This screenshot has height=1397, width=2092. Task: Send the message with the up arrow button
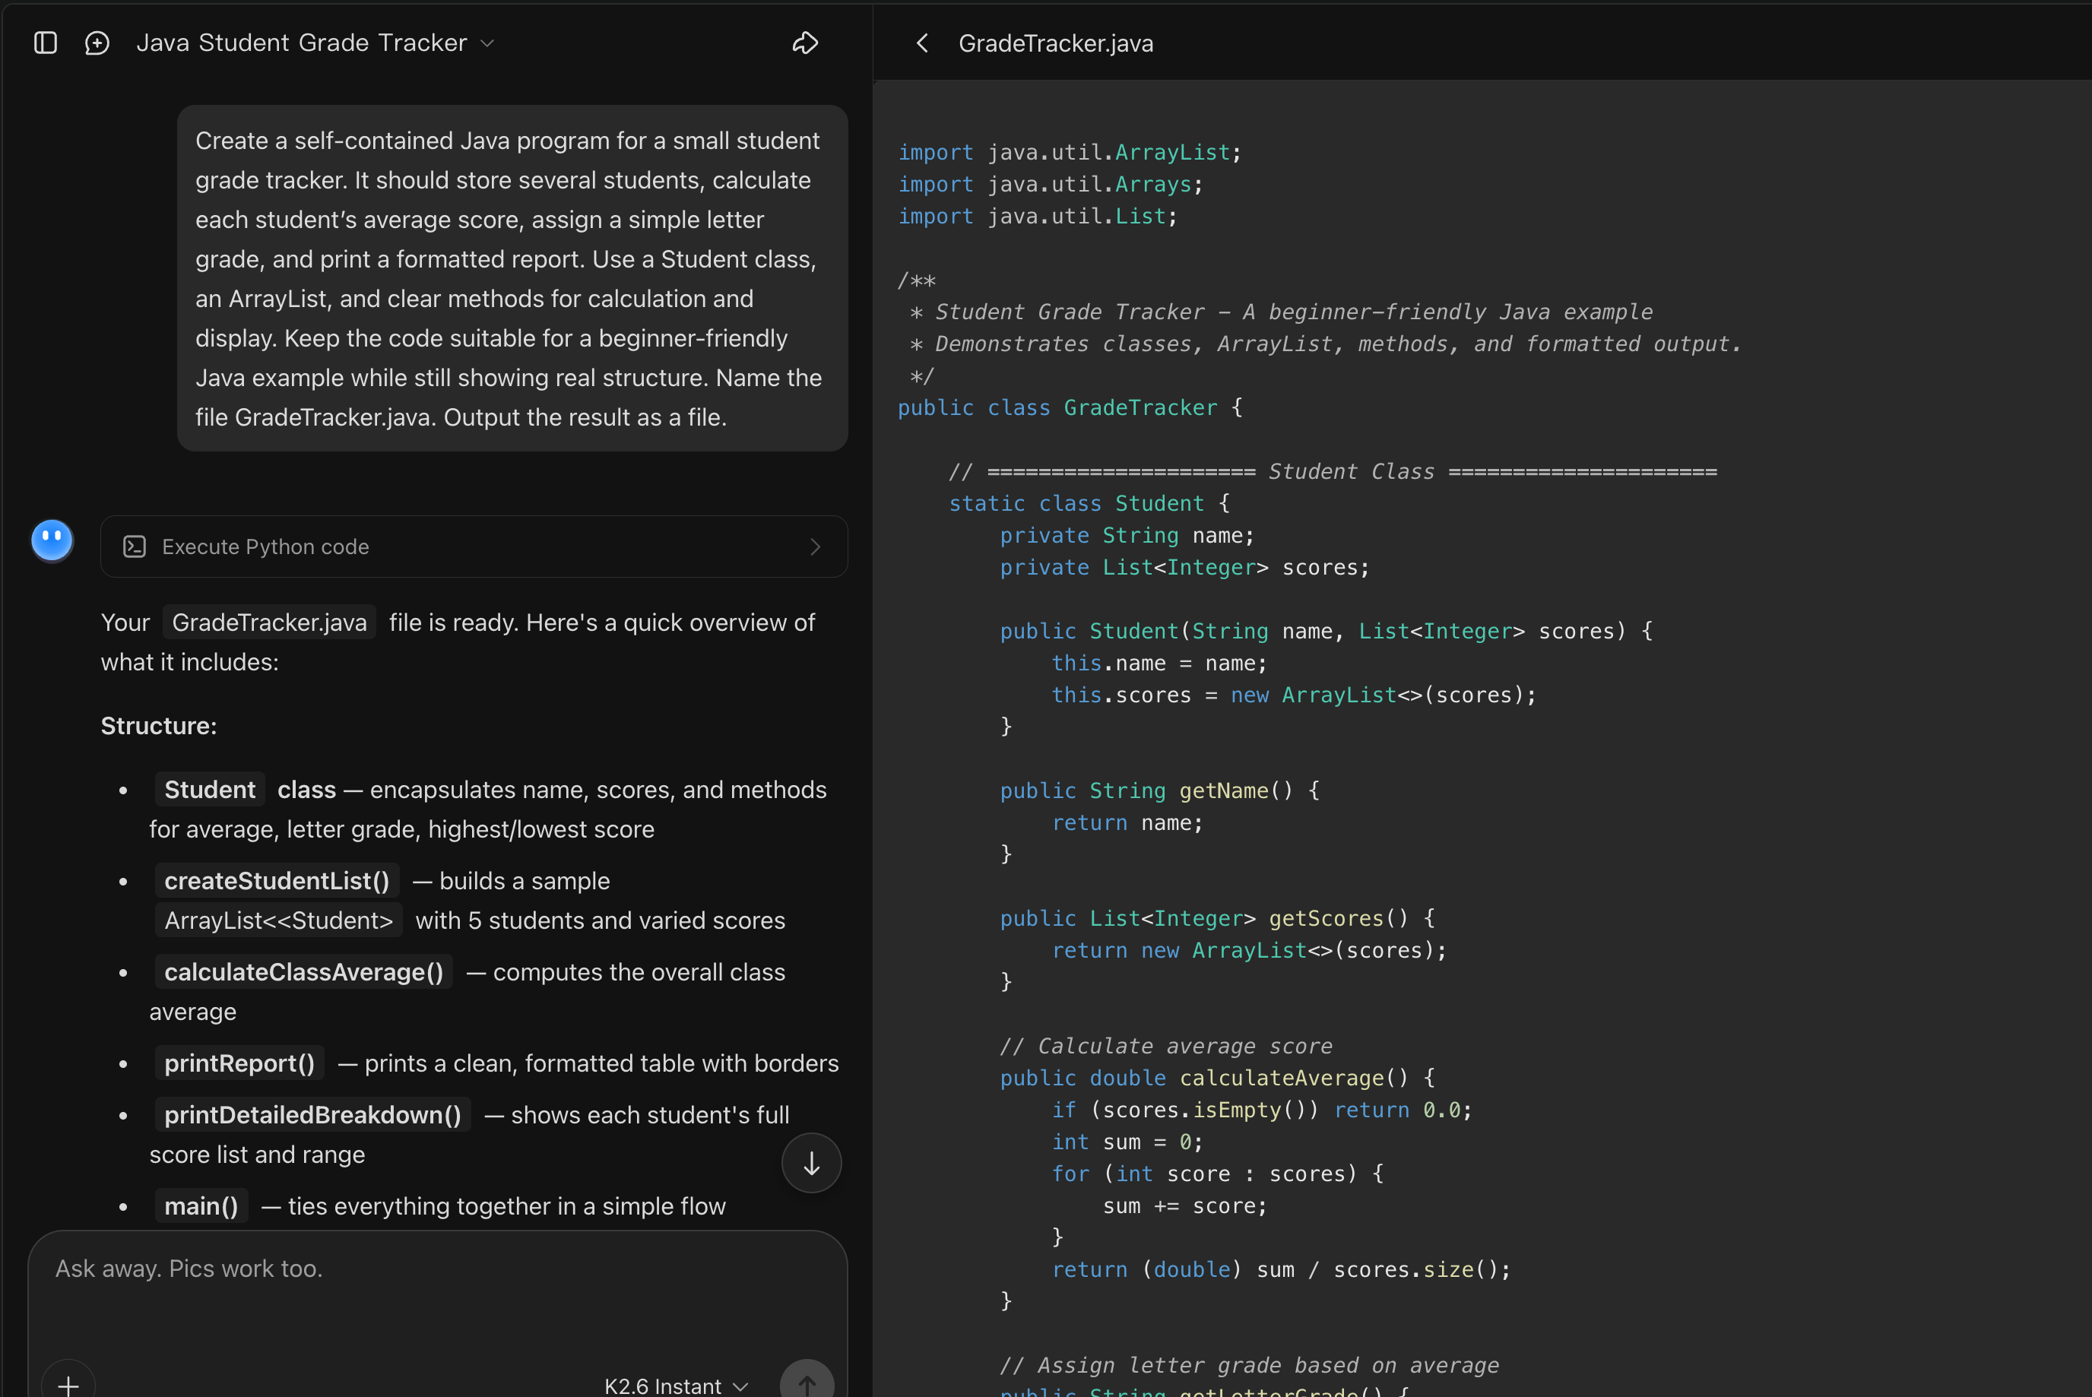(x=807, y=1383)
